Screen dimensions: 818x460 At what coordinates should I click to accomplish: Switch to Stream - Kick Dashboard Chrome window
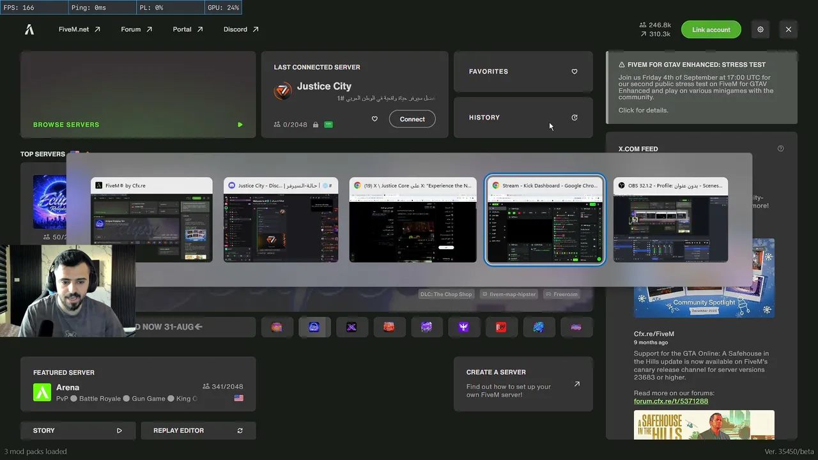point(545,220)
